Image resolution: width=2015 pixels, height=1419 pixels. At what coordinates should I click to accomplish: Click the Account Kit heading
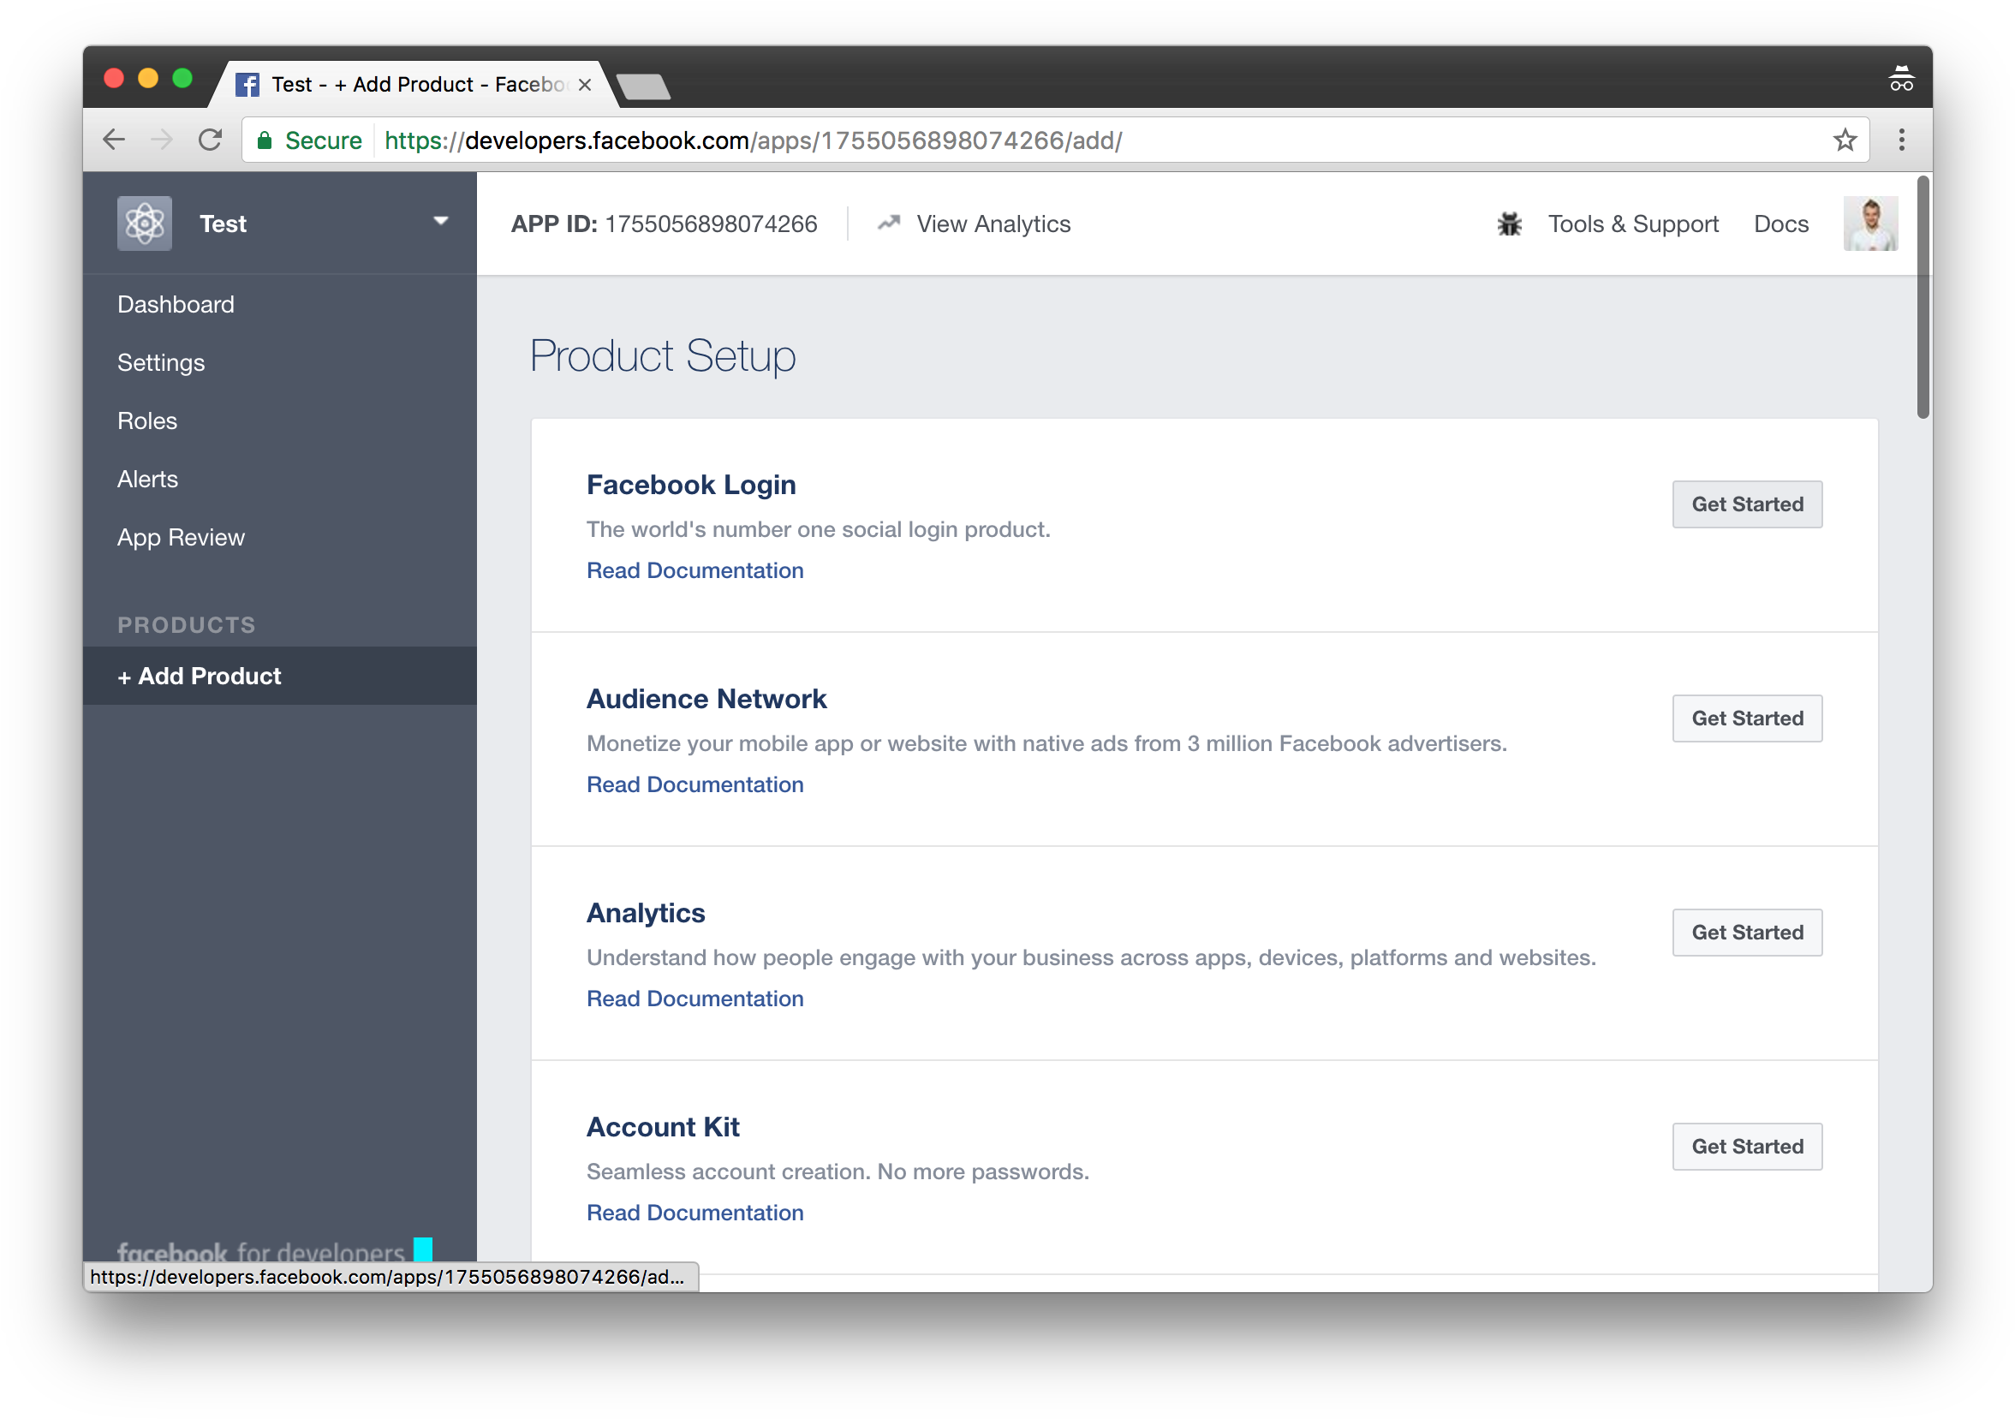pos(663,1127)
